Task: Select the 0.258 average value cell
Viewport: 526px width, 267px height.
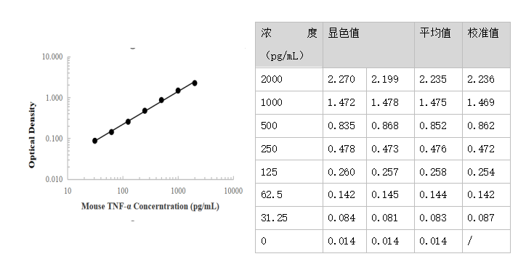Action: 438,172
